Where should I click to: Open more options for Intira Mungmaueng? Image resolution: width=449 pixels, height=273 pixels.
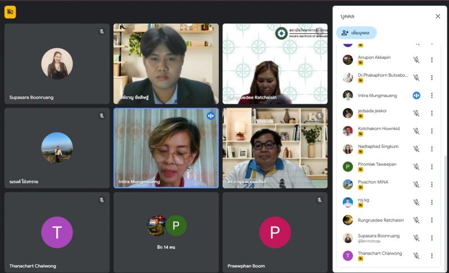[x=432, y=95]
